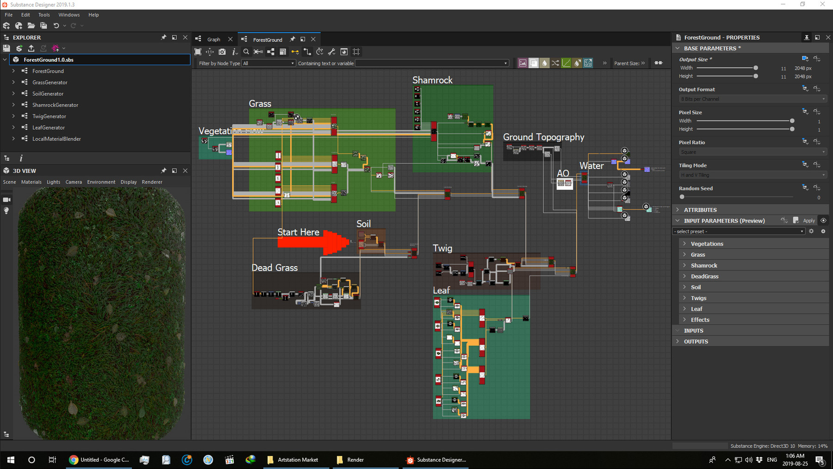Toggle the pin on ForestGround Properties panel
Viewport: 833px width, 469px height.
[807, 38]
